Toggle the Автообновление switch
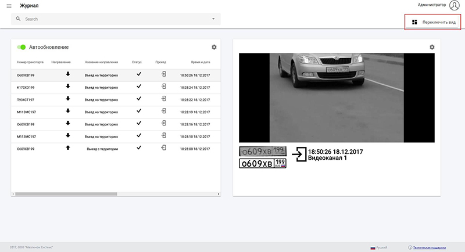 22,47
